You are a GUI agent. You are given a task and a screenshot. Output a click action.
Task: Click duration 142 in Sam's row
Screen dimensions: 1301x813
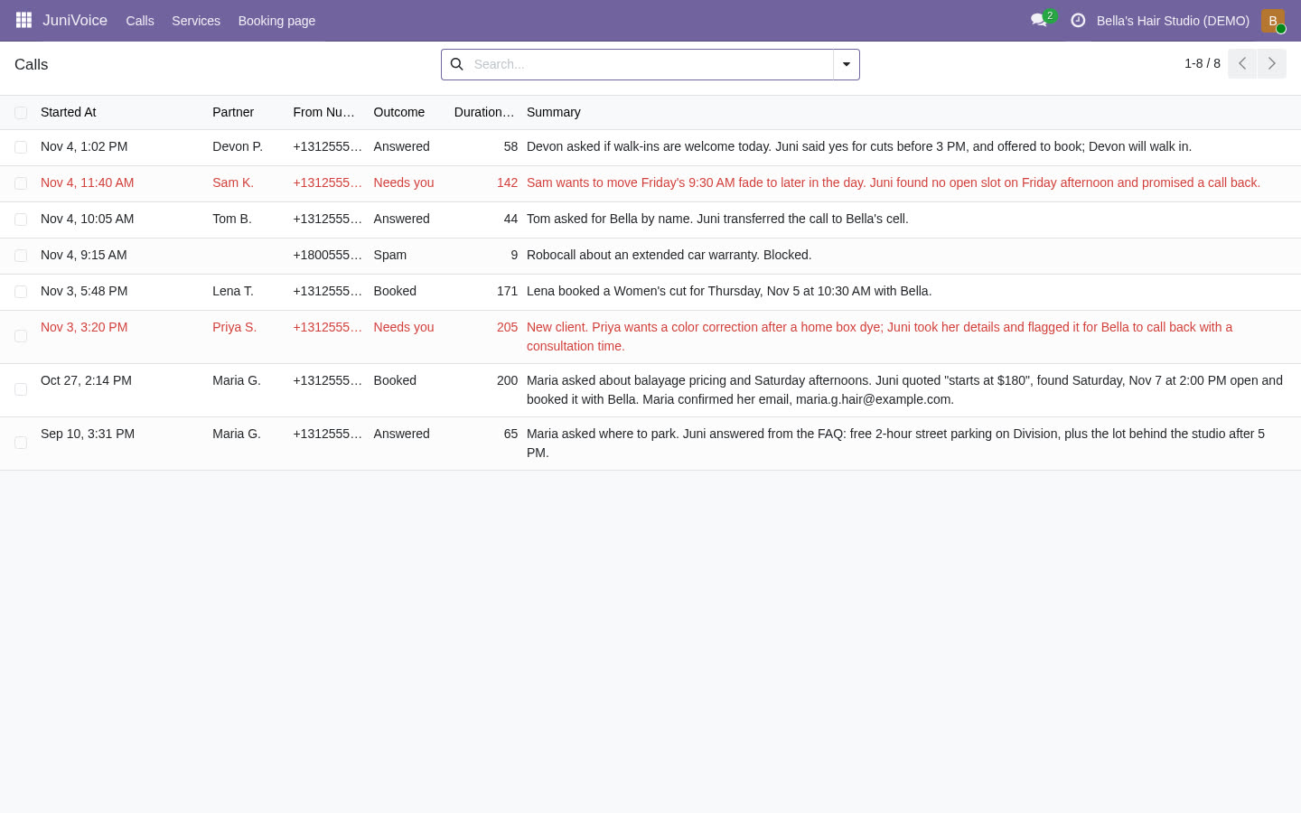pos(507,182)
